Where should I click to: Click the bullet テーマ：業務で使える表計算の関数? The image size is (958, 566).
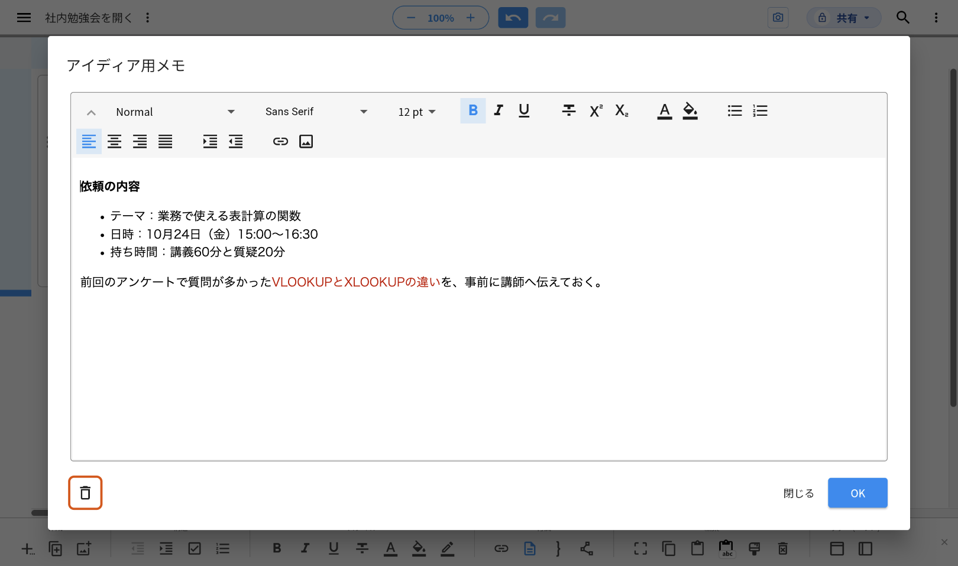click(205, 216)
